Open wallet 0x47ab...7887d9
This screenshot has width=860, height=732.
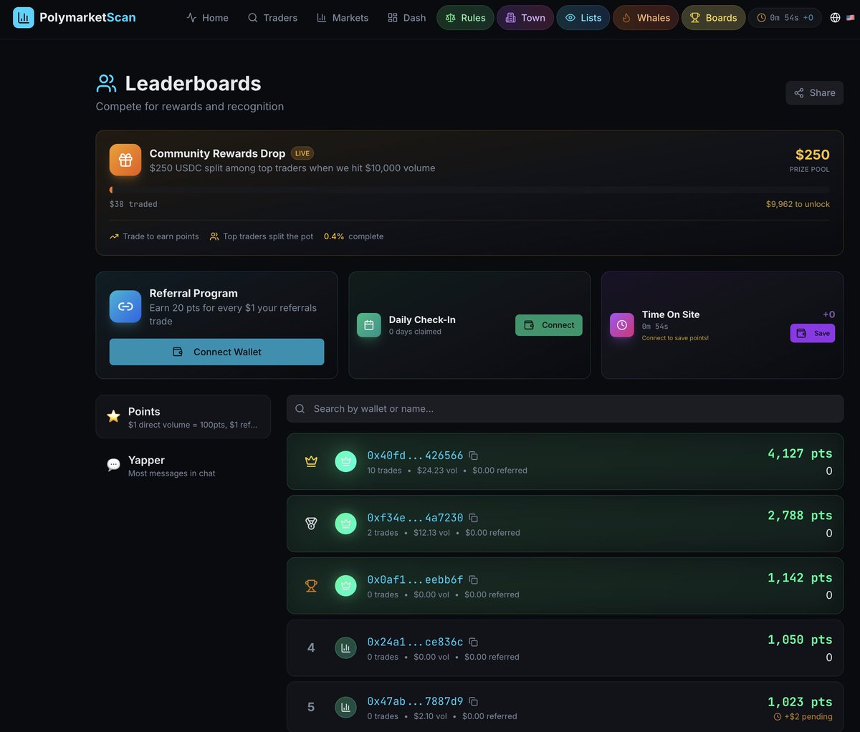415,702
